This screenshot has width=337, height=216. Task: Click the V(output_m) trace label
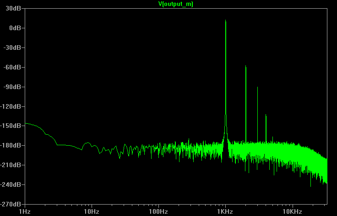pyautogui.click(x=175, y=4)
